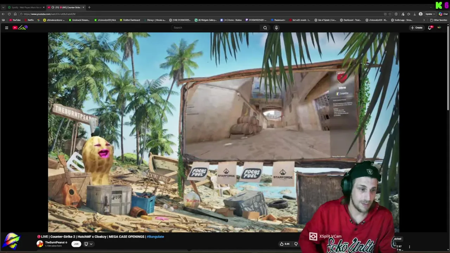This screenshot has width=450, height=253.
Task: Open the Isle of Siptah bookmark
Action: point(325,20)
